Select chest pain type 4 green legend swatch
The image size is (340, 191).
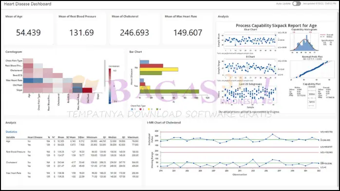point(157,109)
